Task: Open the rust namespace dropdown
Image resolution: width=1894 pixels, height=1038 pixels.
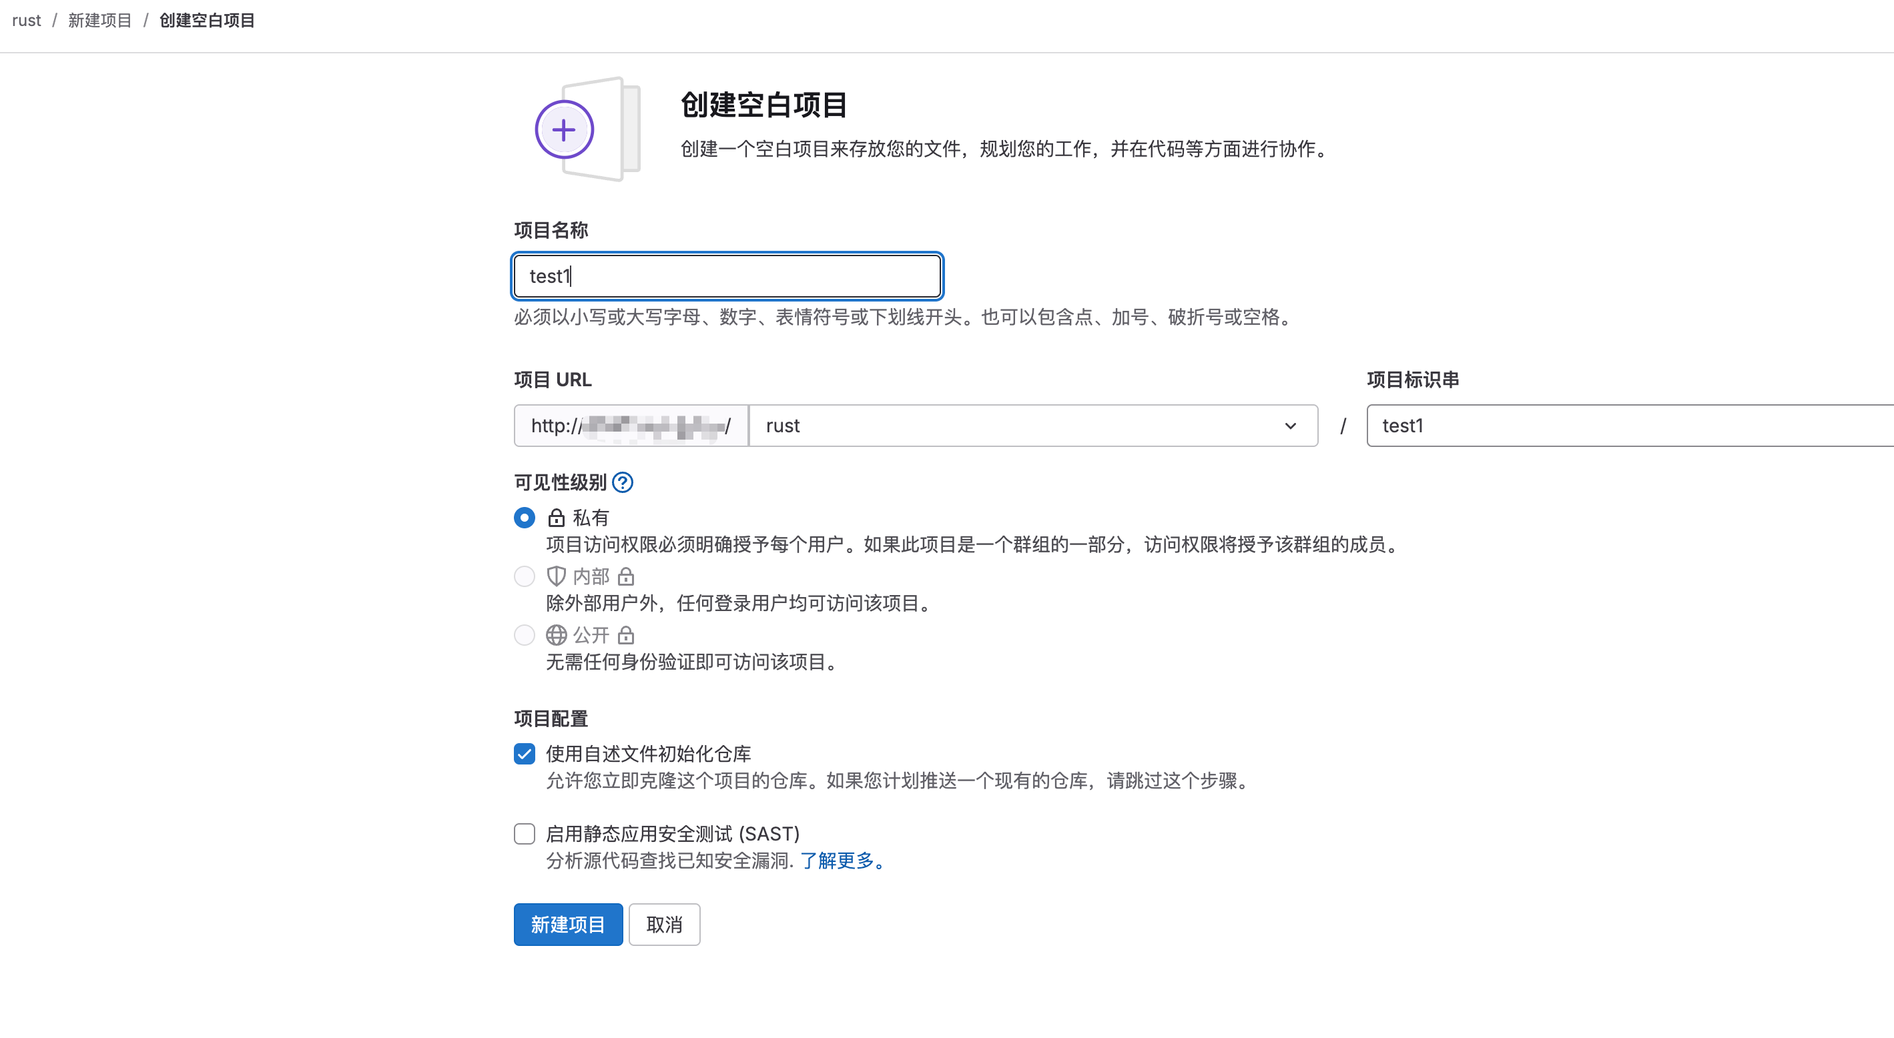Action: point(1029,426)
